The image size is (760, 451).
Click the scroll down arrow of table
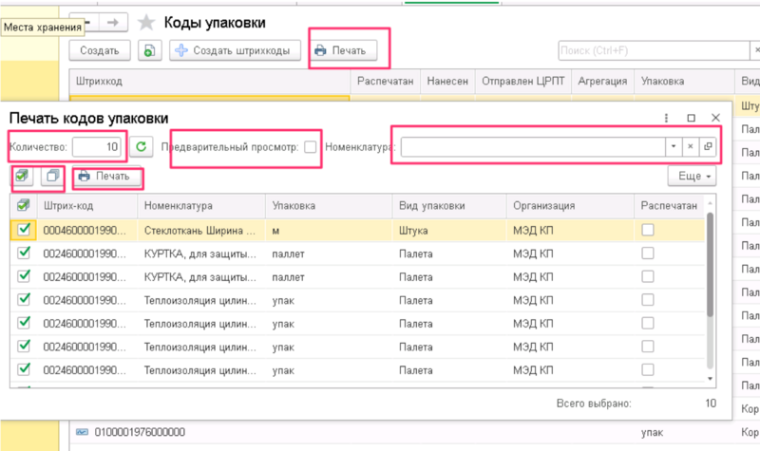pos(710,378)
